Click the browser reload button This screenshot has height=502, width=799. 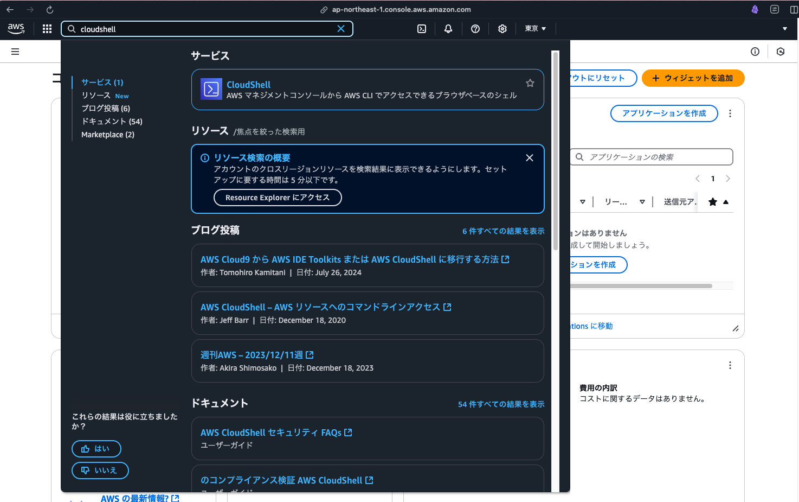[49, 10]
